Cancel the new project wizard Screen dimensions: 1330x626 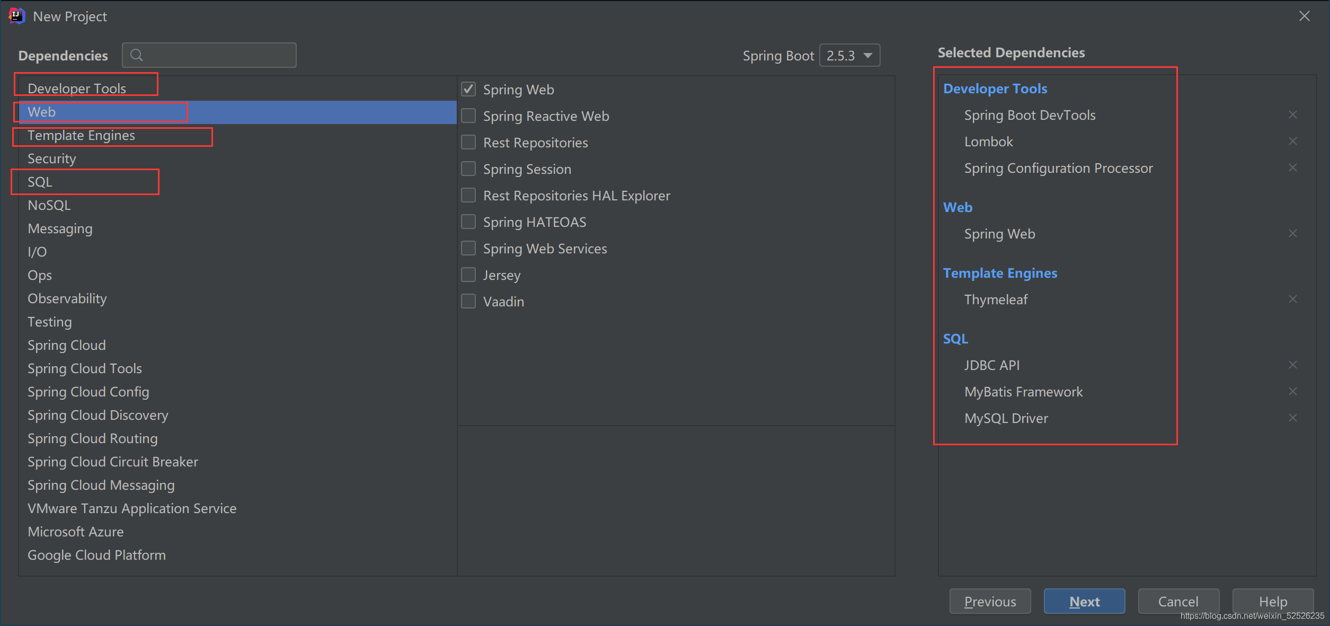point(1178,601)
